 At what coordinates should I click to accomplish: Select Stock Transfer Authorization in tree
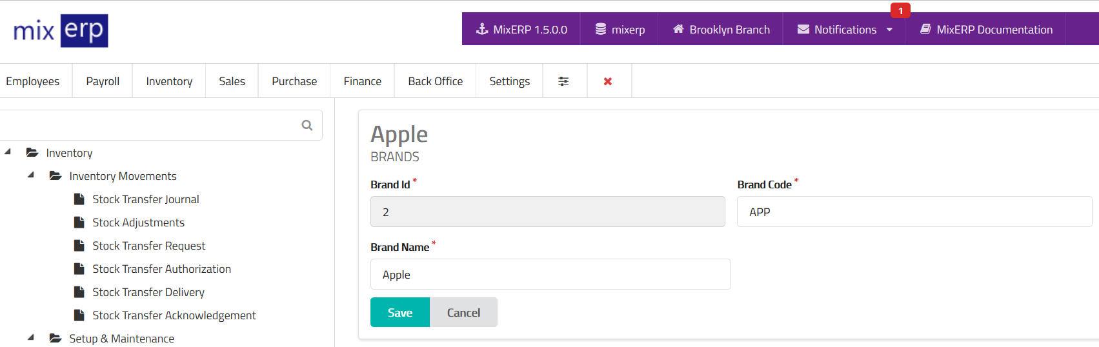(161, 269)
